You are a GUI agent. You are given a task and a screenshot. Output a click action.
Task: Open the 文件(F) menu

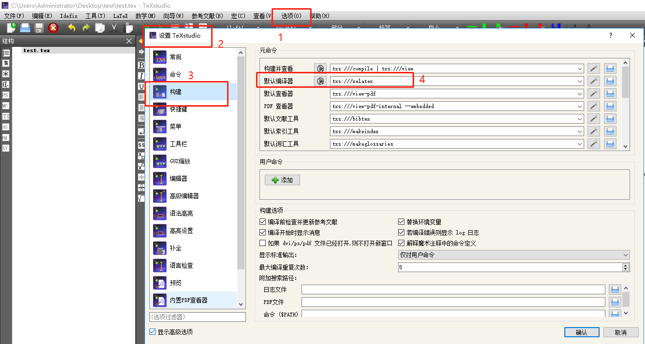pos(14,16)
